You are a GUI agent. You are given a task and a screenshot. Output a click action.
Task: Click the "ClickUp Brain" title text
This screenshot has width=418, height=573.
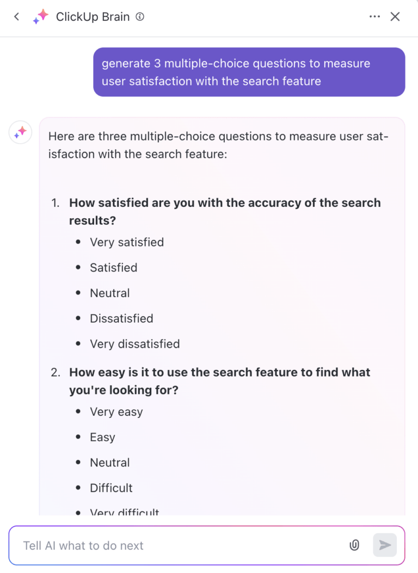coord(93,17)
